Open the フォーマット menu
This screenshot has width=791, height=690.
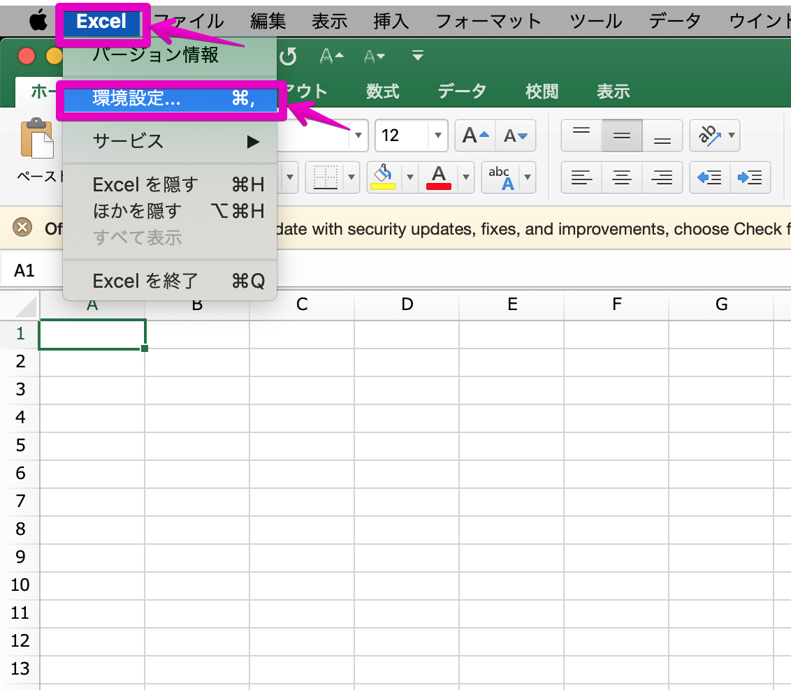coord(488,21)
